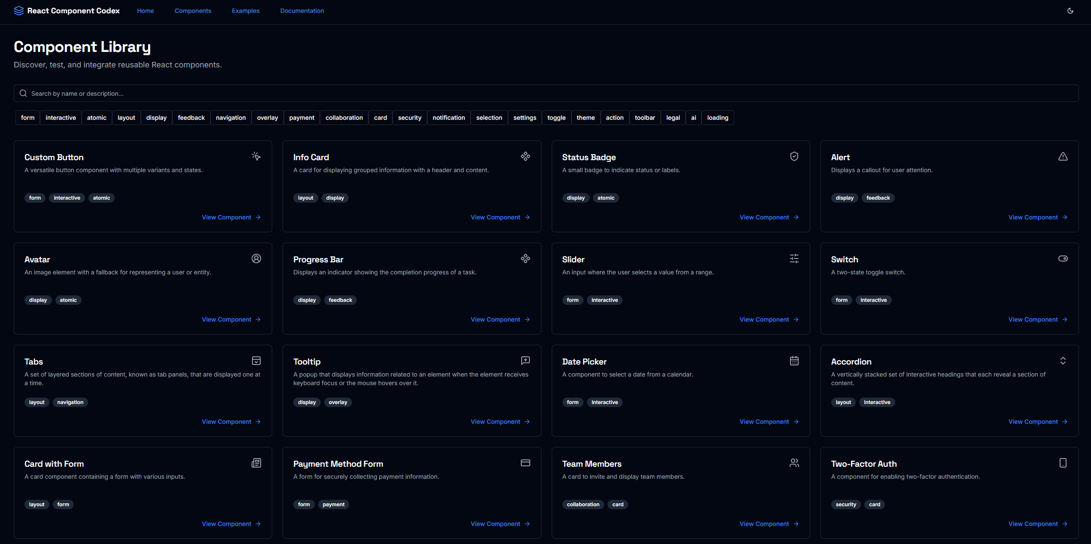Navigate to the Documentation section
The width and height of the screenshot is (1091, 544).
302,11
